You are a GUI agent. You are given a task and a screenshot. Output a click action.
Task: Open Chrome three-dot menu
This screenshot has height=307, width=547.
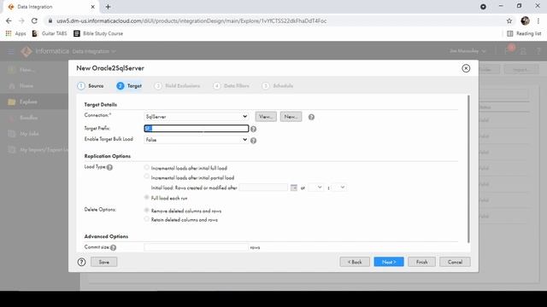(x=538, y=20)
